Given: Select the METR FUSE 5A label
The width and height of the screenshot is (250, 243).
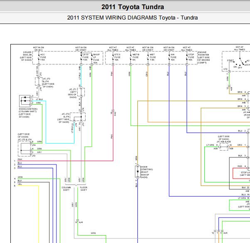Looking at the screenshot, I should pos(136,57).
